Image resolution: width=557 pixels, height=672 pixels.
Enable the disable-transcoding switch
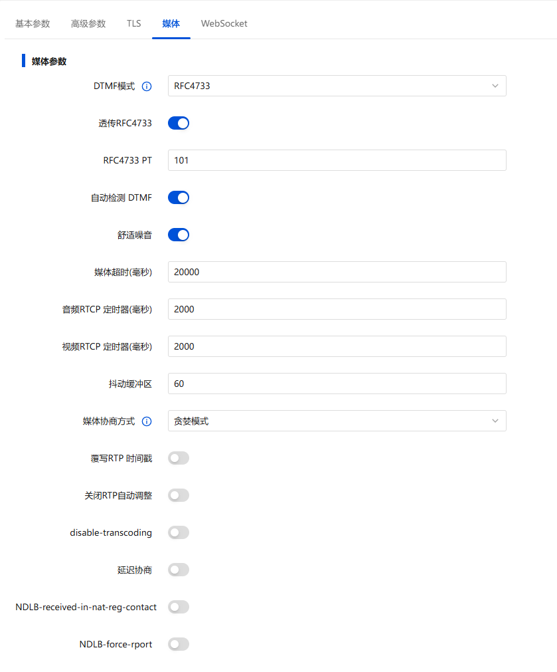coord(178,532)
